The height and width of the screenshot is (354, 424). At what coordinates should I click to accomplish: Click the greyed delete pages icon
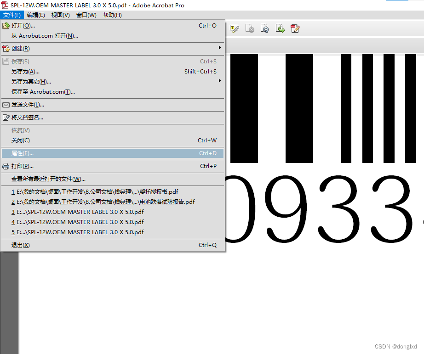coord(250,28)
